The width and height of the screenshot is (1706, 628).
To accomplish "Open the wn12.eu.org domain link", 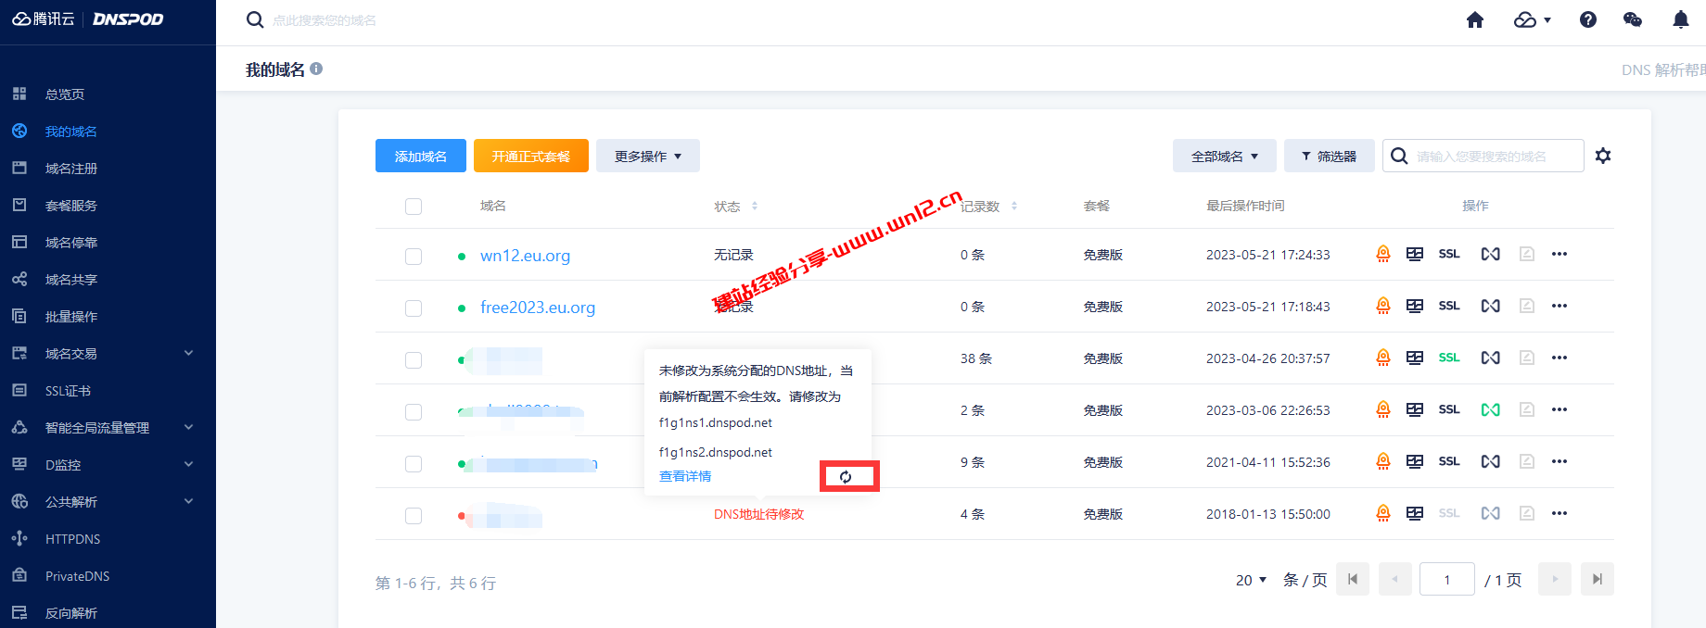I will click(x=525, y=256).
